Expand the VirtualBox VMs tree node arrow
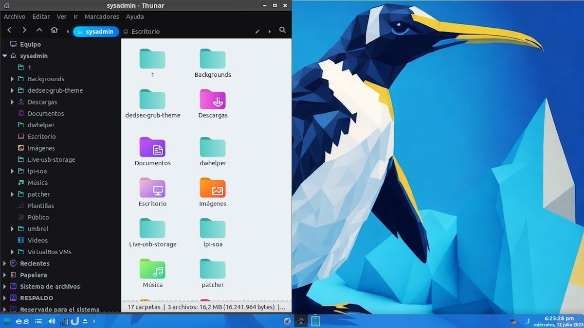584x328 pixels. [x=12, y=252]
